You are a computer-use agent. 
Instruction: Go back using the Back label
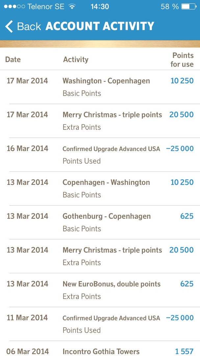point(29,26)
